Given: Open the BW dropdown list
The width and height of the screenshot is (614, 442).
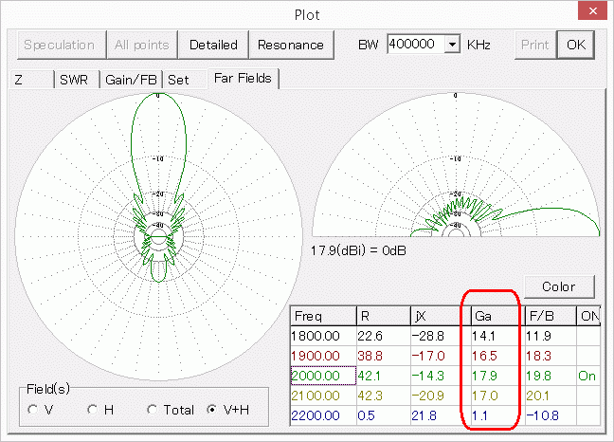Looking at the screenshot, I should pyautogui.click(x=452, y=45).
